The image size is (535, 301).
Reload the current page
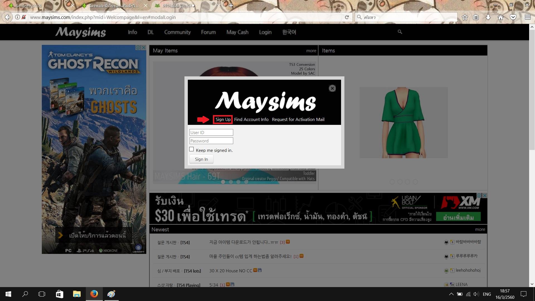click(347, 17)
